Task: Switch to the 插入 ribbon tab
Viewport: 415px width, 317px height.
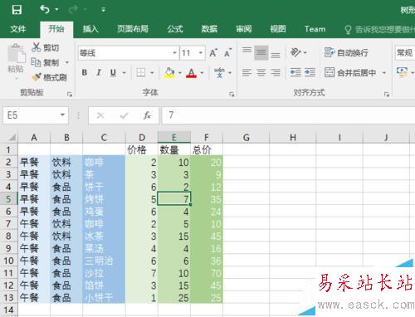Action: click(x=90, y=29)
